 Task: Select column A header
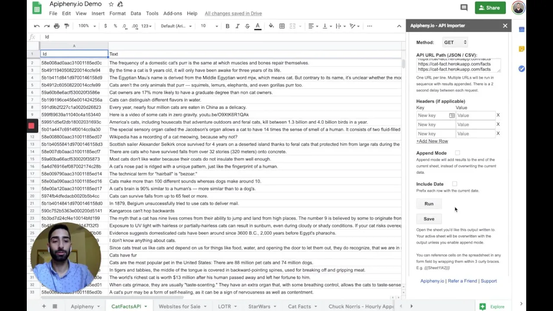(74, 46)
